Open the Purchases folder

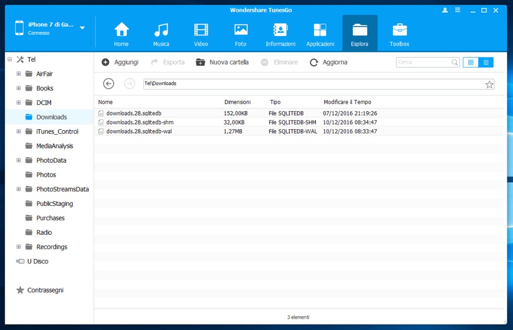coord(50,218)
